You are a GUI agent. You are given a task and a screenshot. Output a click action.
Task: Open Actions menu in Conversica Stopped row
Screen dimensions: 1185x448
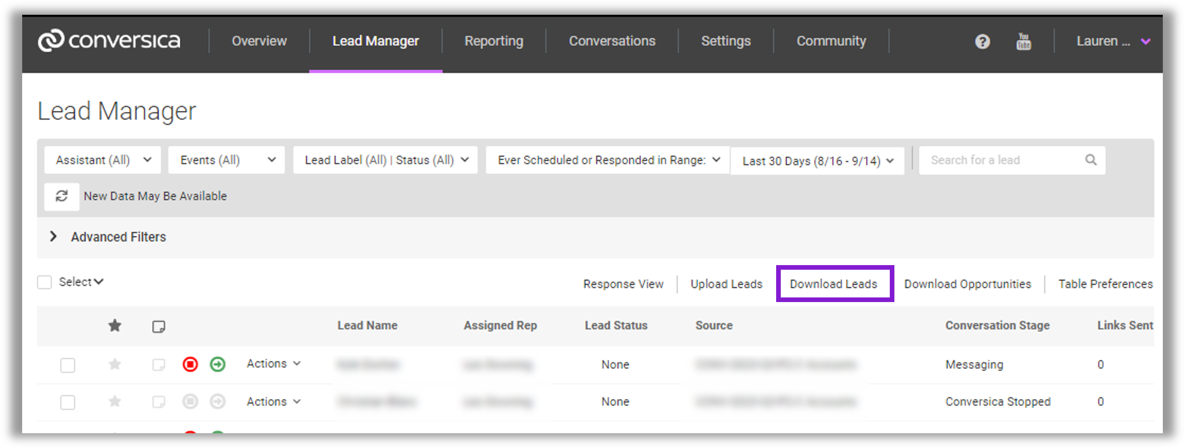click(273, 402)
